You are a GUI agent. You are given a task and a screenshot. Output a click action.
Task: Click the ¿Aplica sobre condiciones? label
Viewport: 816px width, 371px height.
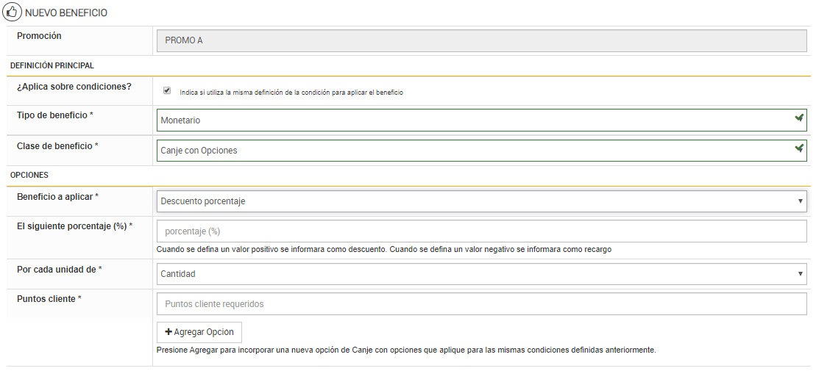[74, 87]
